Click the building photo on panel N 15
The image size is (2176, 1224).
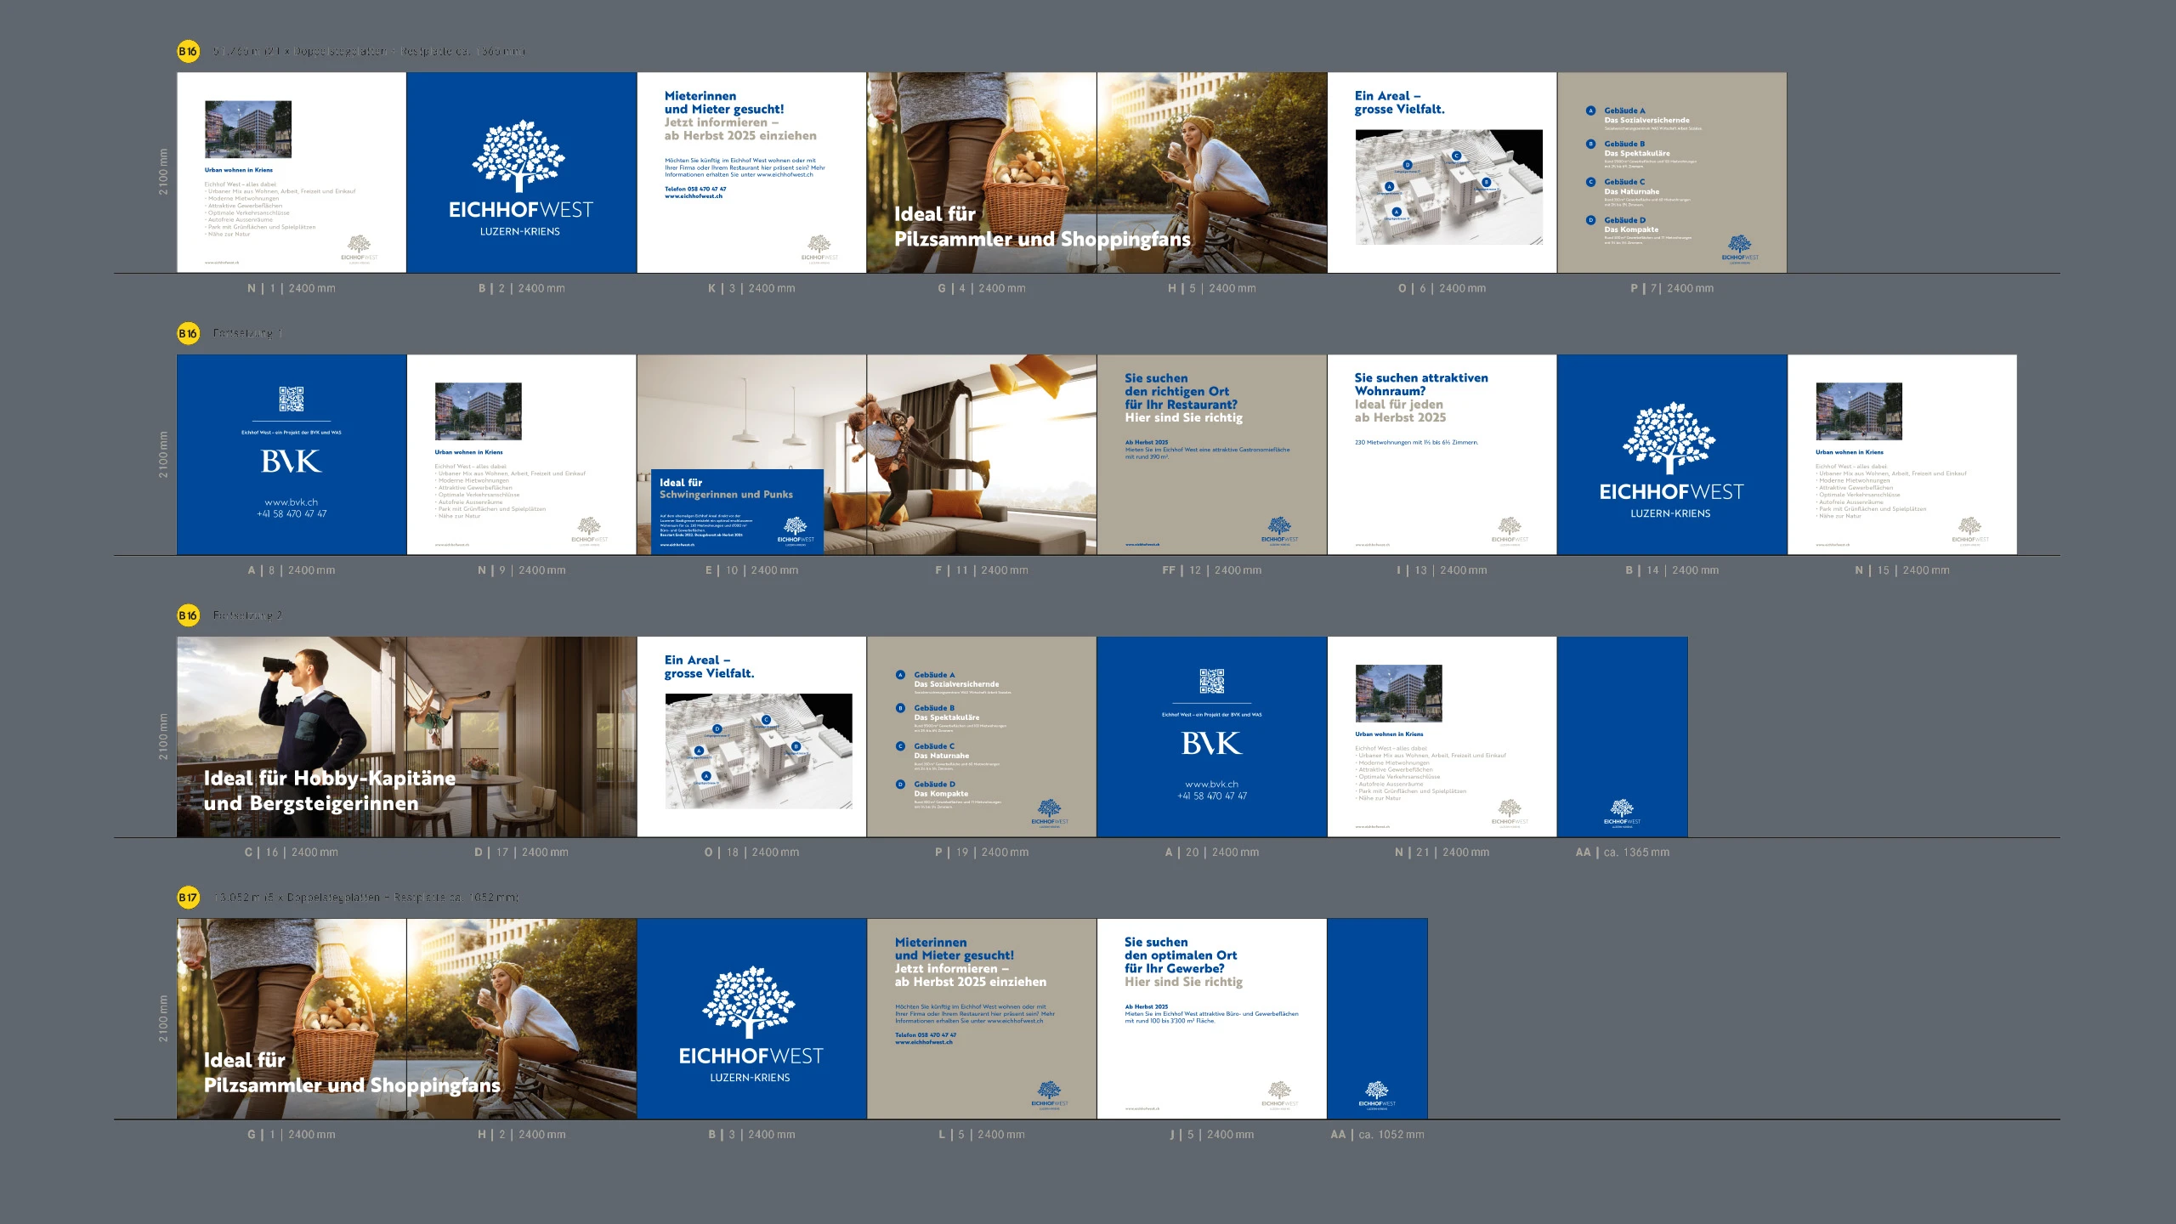pos(1859,411)
